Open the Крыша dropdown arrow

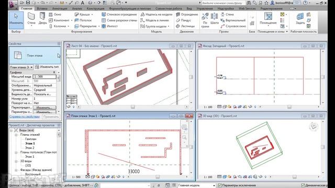(x=92, y=15)
